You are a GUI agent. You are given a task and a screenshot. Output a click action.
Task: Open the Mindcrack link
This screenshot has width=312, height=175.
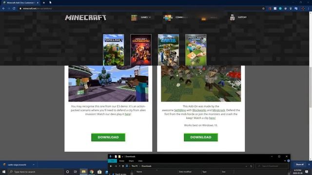[218, 110]
